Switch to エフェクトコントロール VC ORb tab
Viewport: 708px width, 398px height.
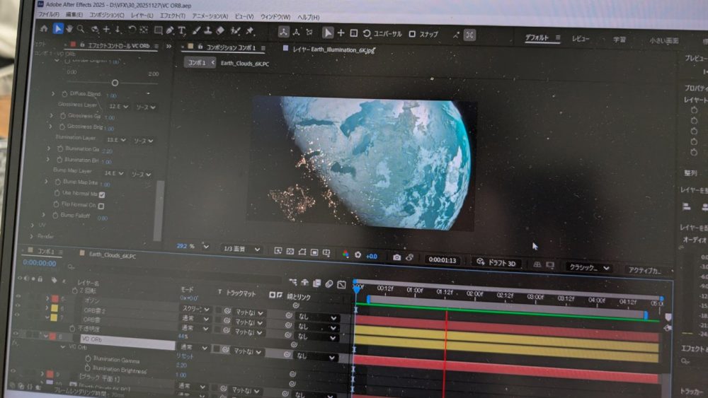click(118, 45)
